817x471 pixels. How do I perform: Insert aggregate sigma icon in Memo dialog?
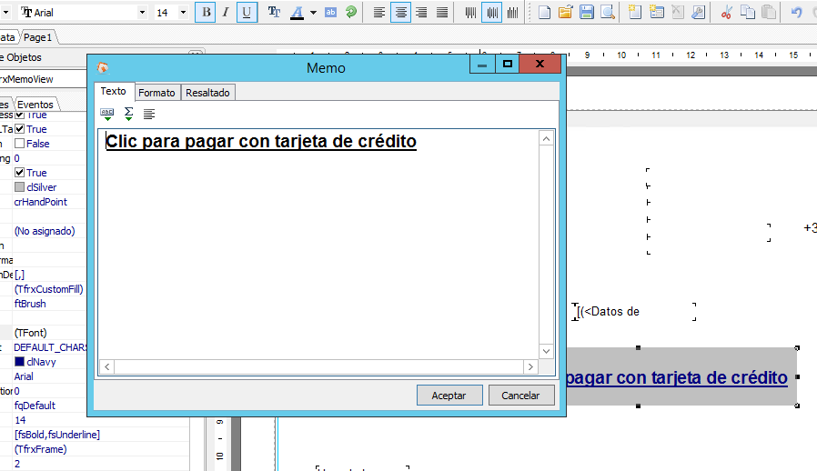pos(128,114)
